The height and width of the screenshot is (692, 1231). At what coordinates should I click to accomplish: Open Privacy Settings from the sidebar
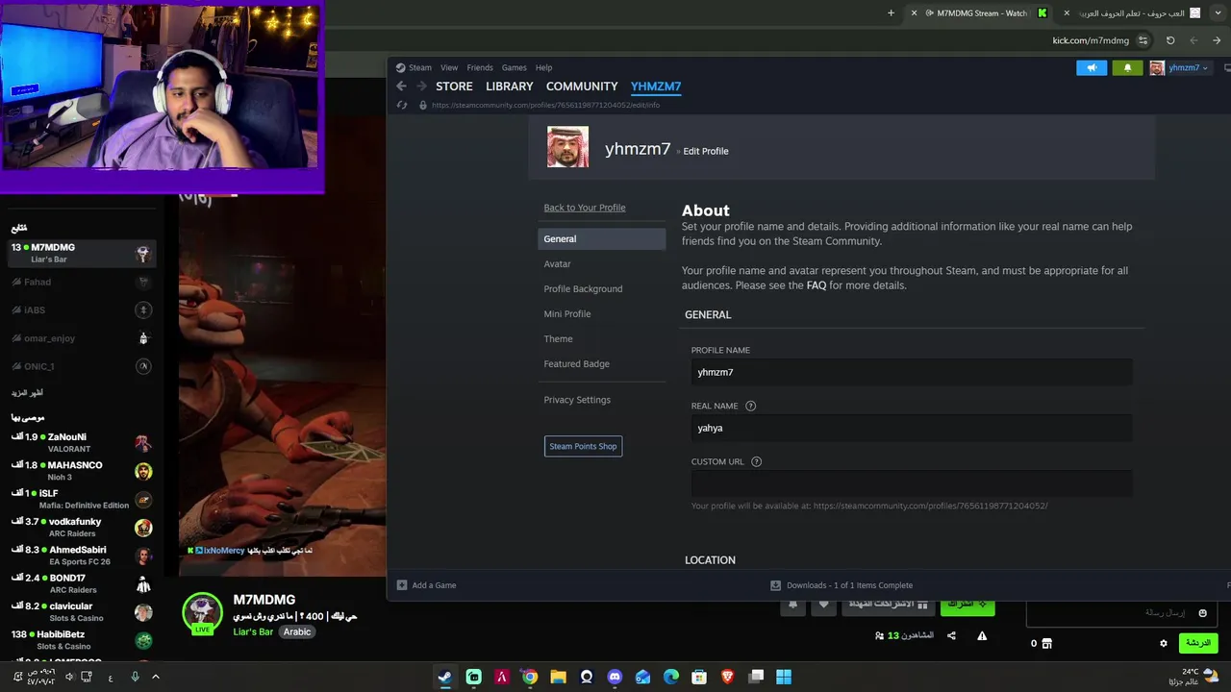[x=577, y=400]
